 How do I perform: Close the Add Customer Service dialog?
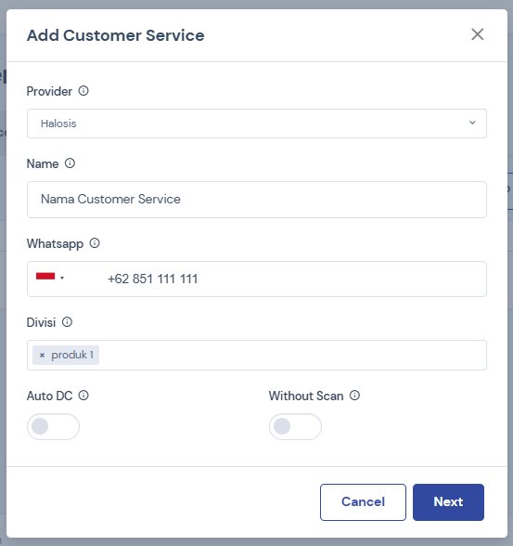point(478,34)
